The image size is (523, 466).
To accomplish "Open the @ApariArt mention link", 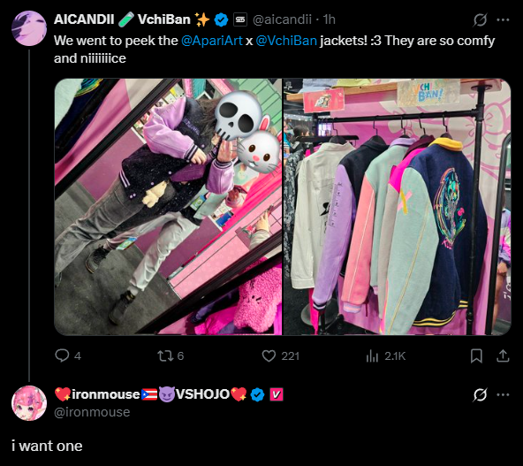I will tap(211, 41).
